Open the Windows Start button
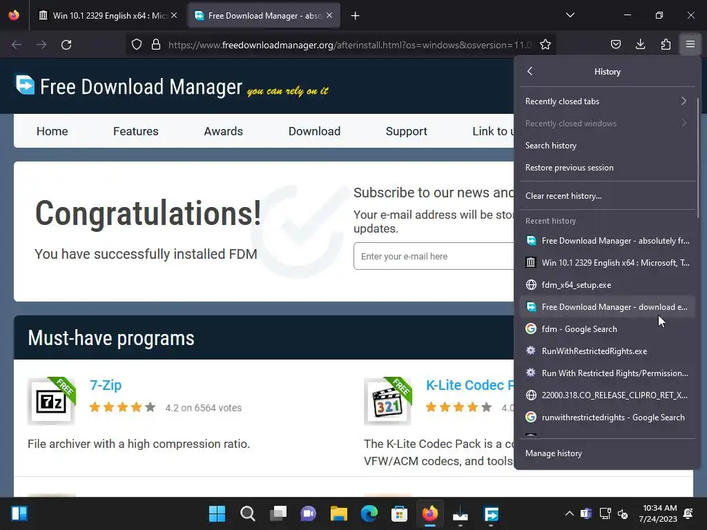Screen dimensions: 707x530 pos(217,513)
